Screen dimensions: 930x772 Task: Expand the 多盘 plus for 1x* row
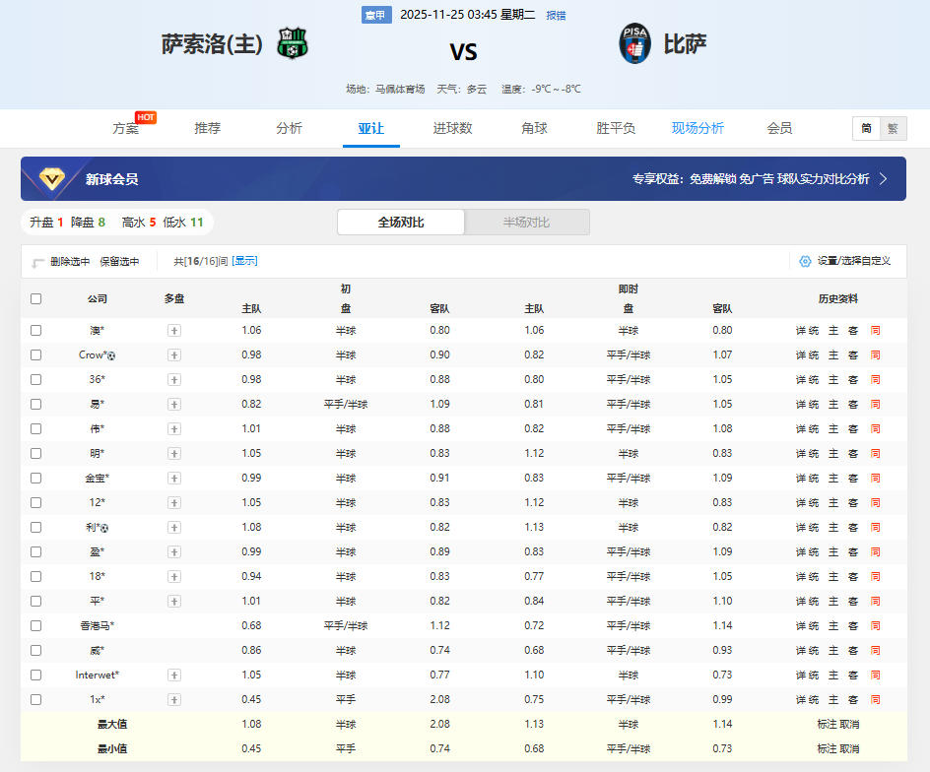pyautogui.click(x=174, y=700)
